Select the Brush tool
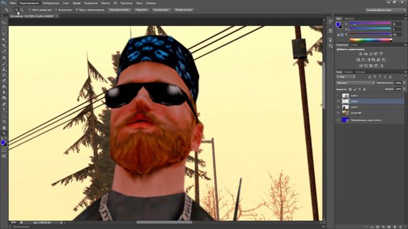Screen dimensions: 408x229 (4, 64)
